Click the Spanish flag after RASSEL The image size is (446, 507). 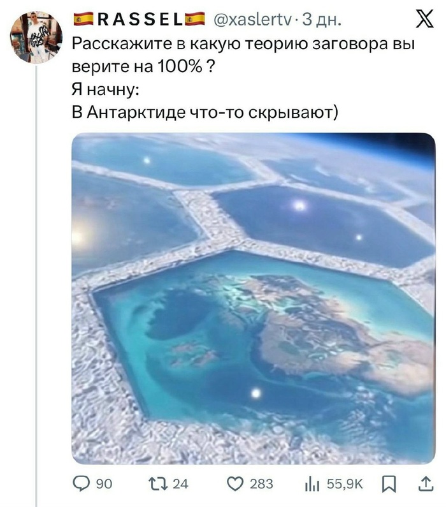tap(195, 19)
